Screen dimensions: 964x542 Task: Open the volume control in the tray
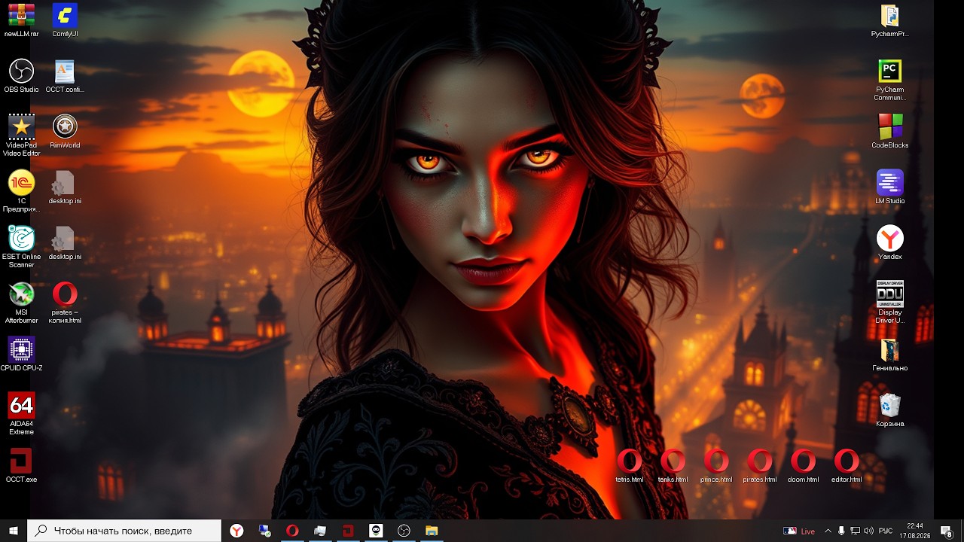click(868, 531)
